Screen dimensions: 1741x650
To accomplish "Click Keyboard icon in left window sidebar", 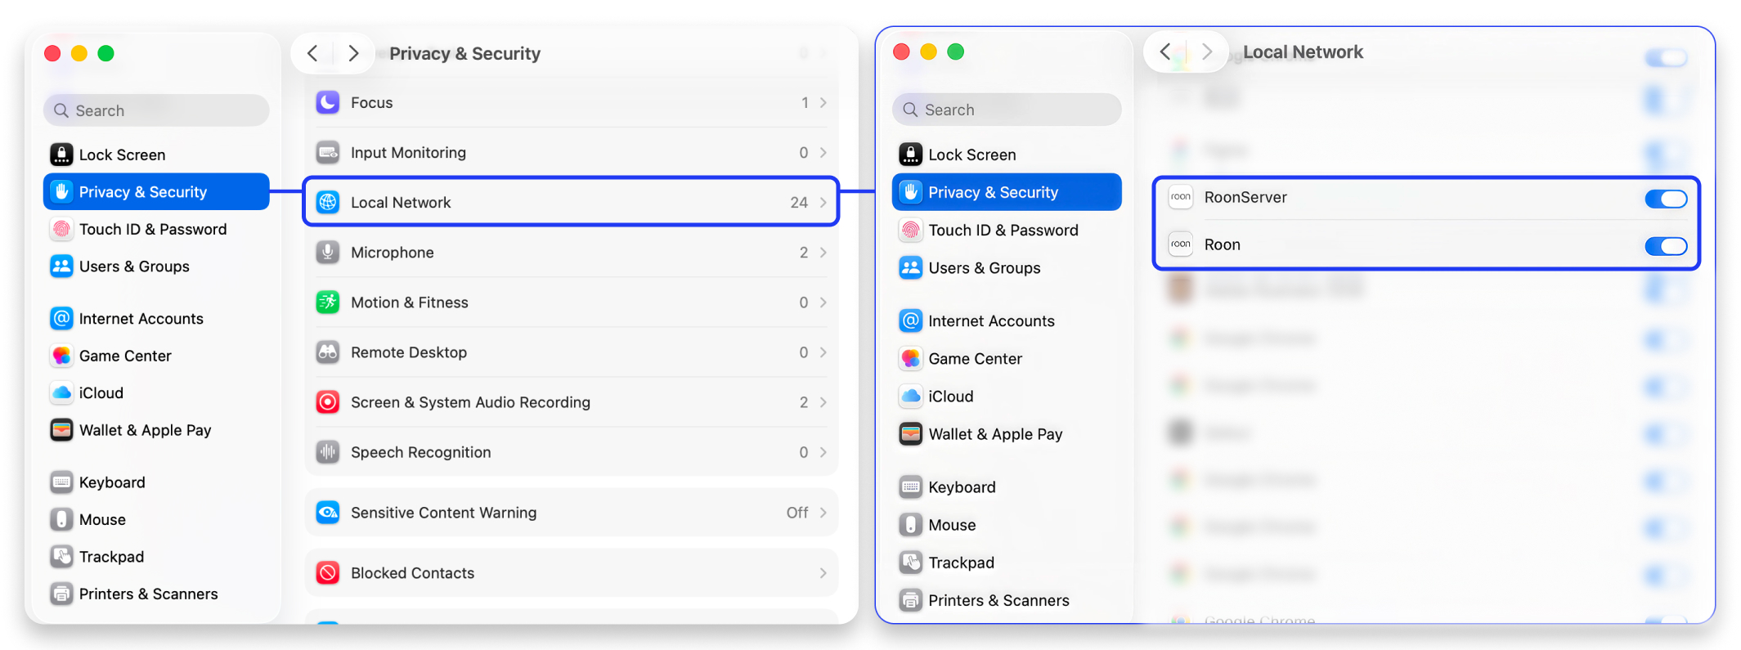I will [x=61, y=482].
